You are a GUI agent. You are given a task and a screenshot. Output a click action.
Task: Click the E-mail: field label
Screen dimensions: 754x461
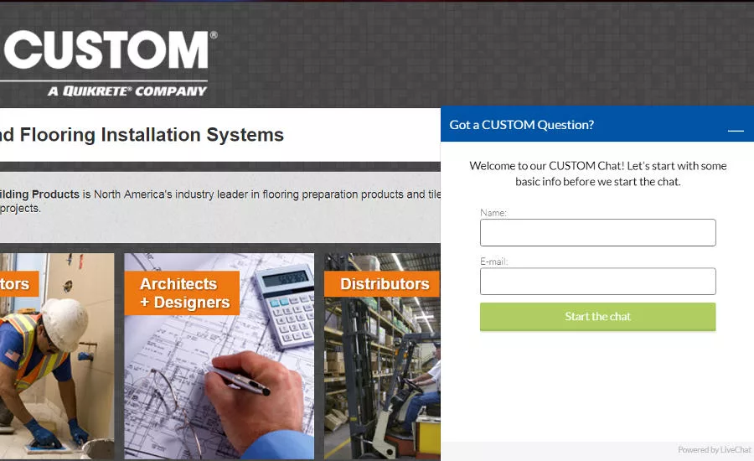coord(493,262)
